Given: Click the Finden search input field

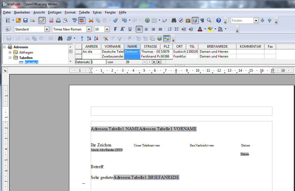Looking at the screenshot, I should (x=242, y=20).
